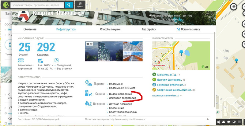Click the Сибакадемстрой round logo
The height and width of the screenshot is (126, 245).
pyautogui.click(x=24, y=16)
